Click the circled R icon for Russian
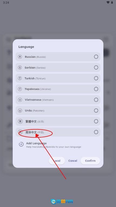This screenshot has height=207, width=116. (x=20, y=57)
